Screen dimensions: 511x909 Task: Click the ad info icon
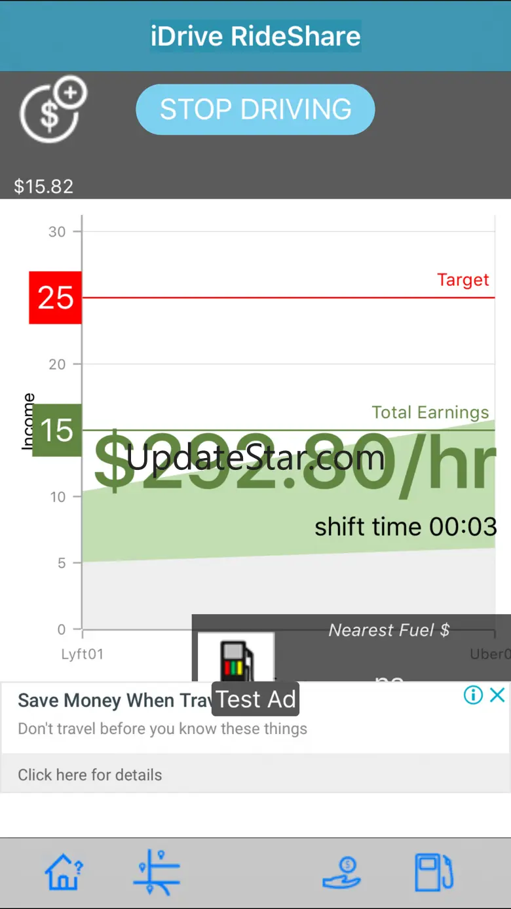pos(473,695)
